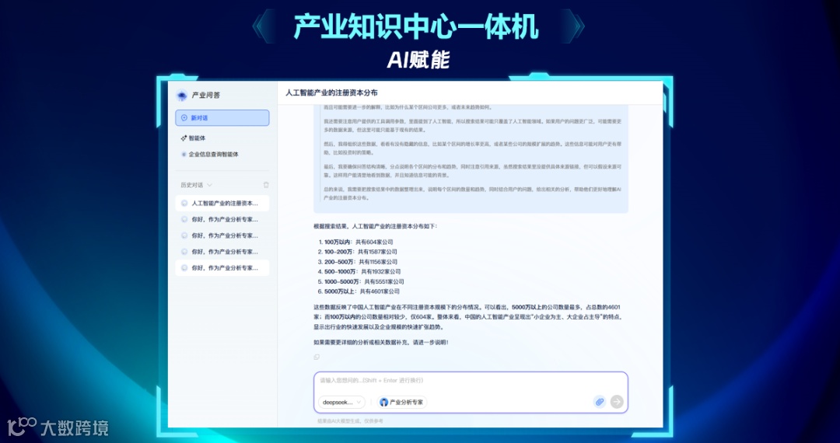Click row 5000万以上：共有4601家公司
Image resolution: width=840 pixels, height=443 pixels.
coord(359,291)
